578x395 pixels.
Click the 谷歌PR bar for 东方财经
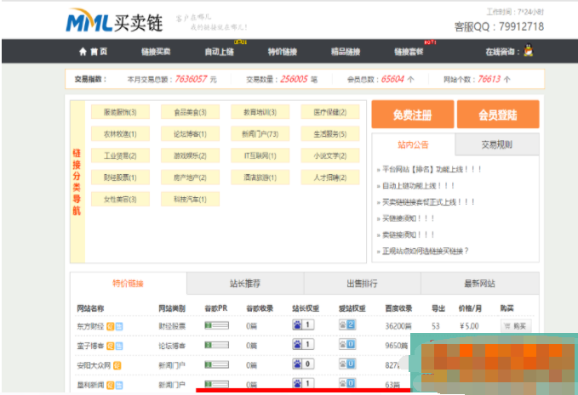[216, 324]
